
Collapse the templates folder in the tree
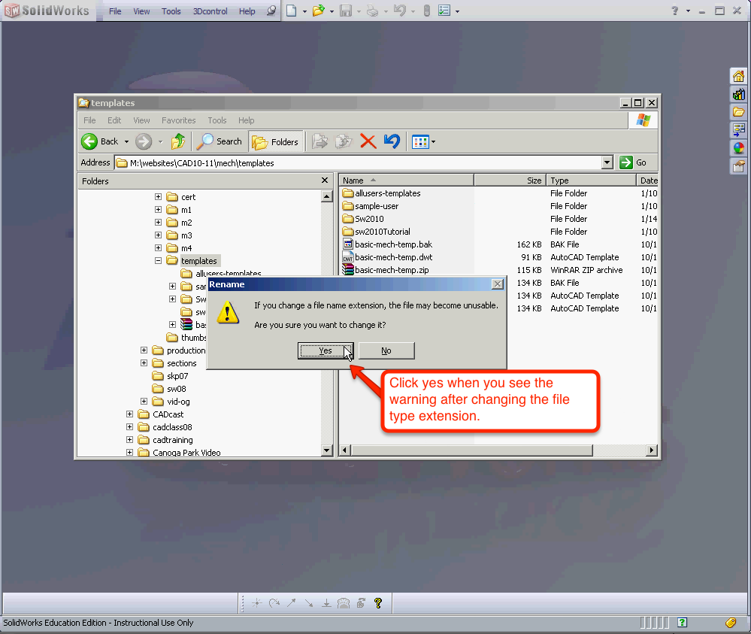(157, 260)
